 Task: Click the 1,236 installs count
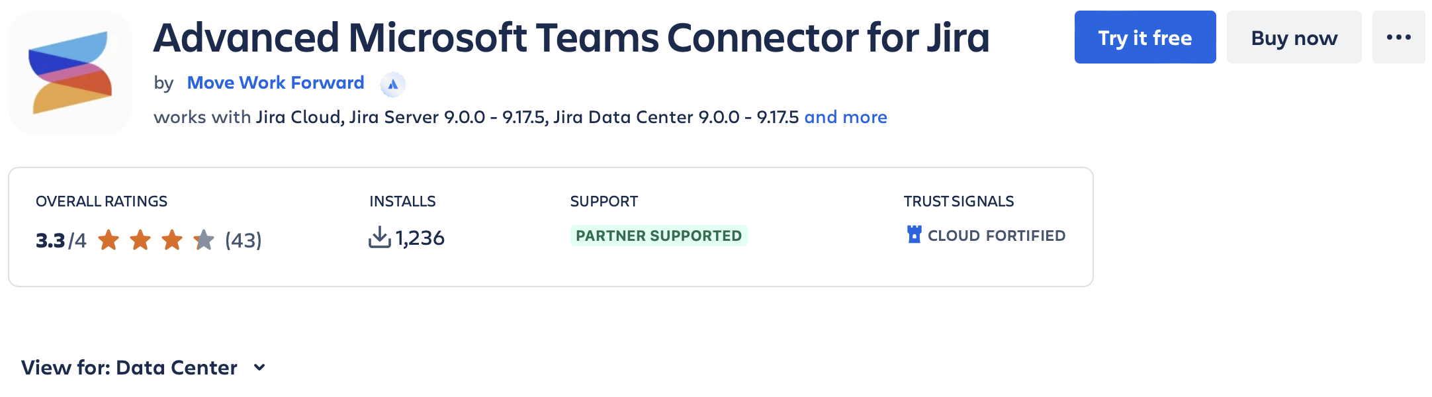(x=420, y=238)
